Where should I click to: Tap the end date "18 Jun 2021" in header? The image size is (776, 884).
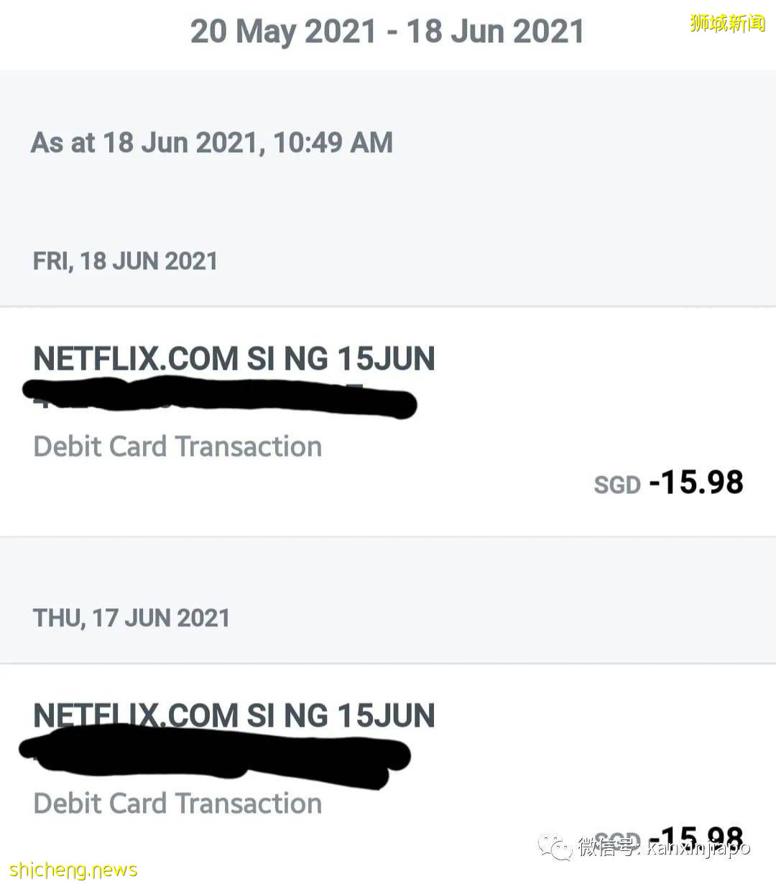tap(495, 32)
